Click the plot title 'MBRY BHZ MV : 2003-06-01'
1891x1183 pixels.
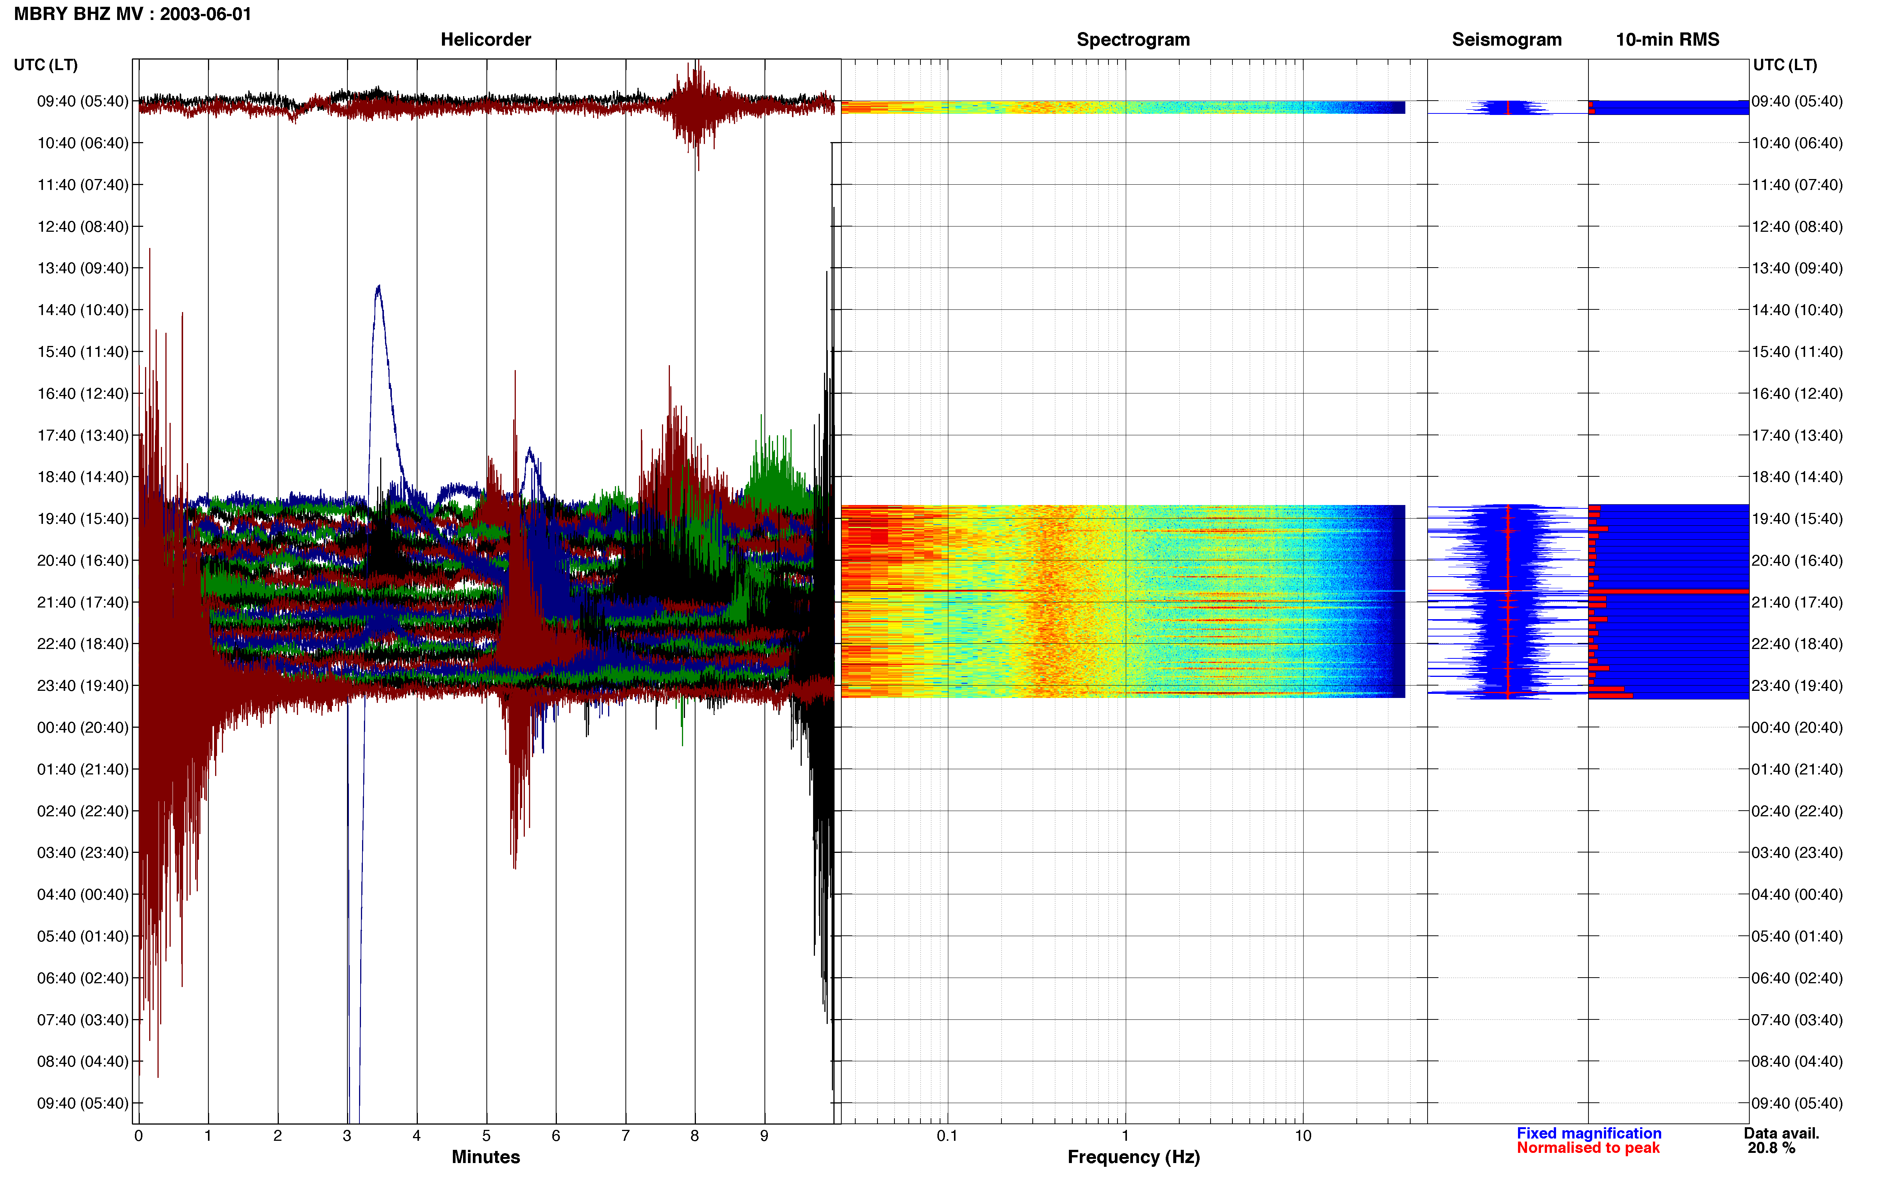(x=133, y=14)
